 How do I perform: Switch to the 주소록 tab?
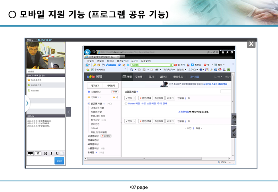pos(139,77)
